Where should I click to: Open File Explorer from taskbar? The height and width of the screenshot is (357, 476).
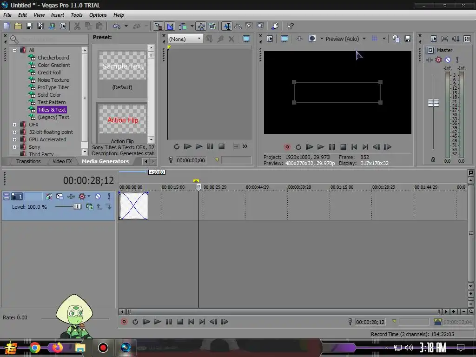[80, 348]
